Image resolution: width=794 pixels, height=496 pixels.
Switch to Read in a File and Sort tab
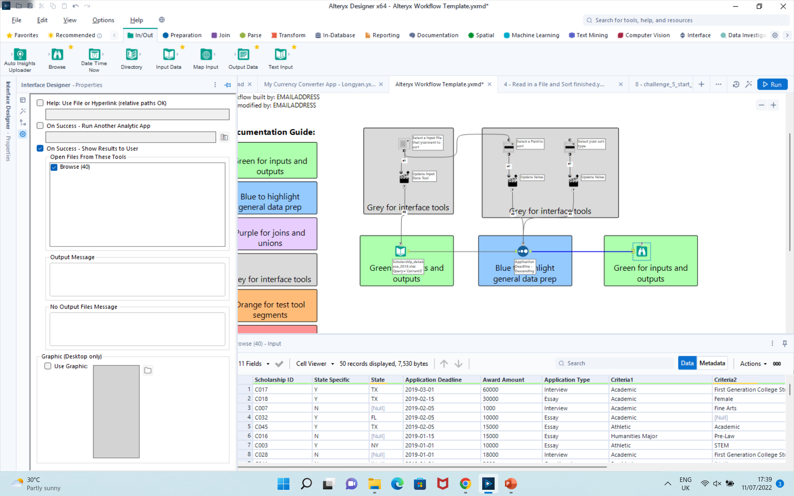tap(554, 84)
